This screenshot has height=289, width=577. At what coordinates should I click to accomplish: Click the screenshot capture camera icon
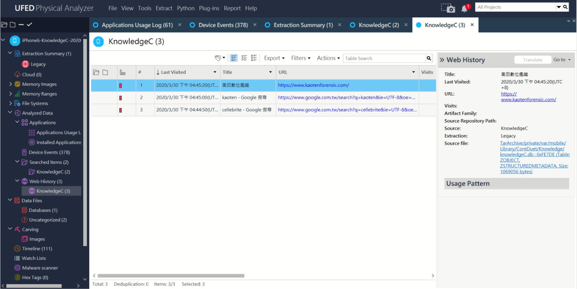coord(448,8)
